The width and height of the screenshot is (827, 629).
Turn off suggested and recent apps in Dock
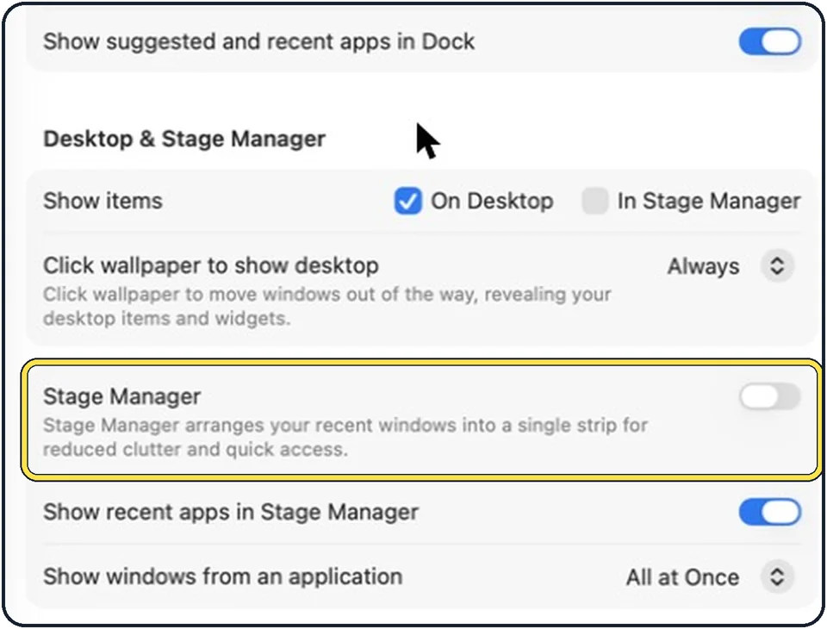click(769, 41)
